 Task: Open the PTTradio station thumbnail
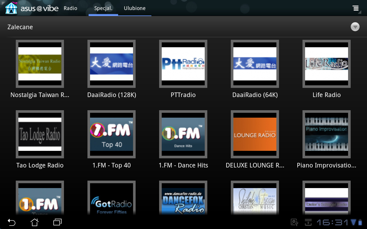pyautogui.click(x=183, y=64)
